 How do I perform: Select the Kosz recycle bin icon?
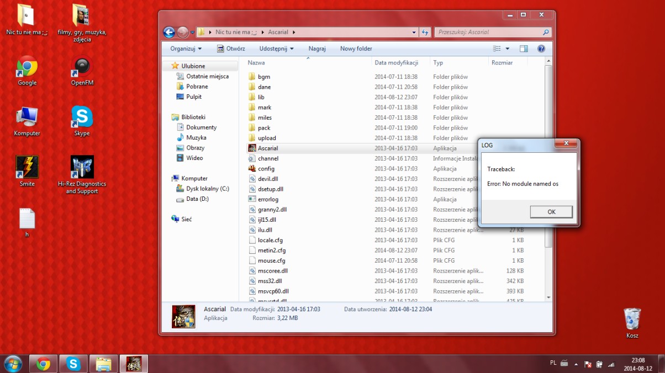click(x=632, y=323)
